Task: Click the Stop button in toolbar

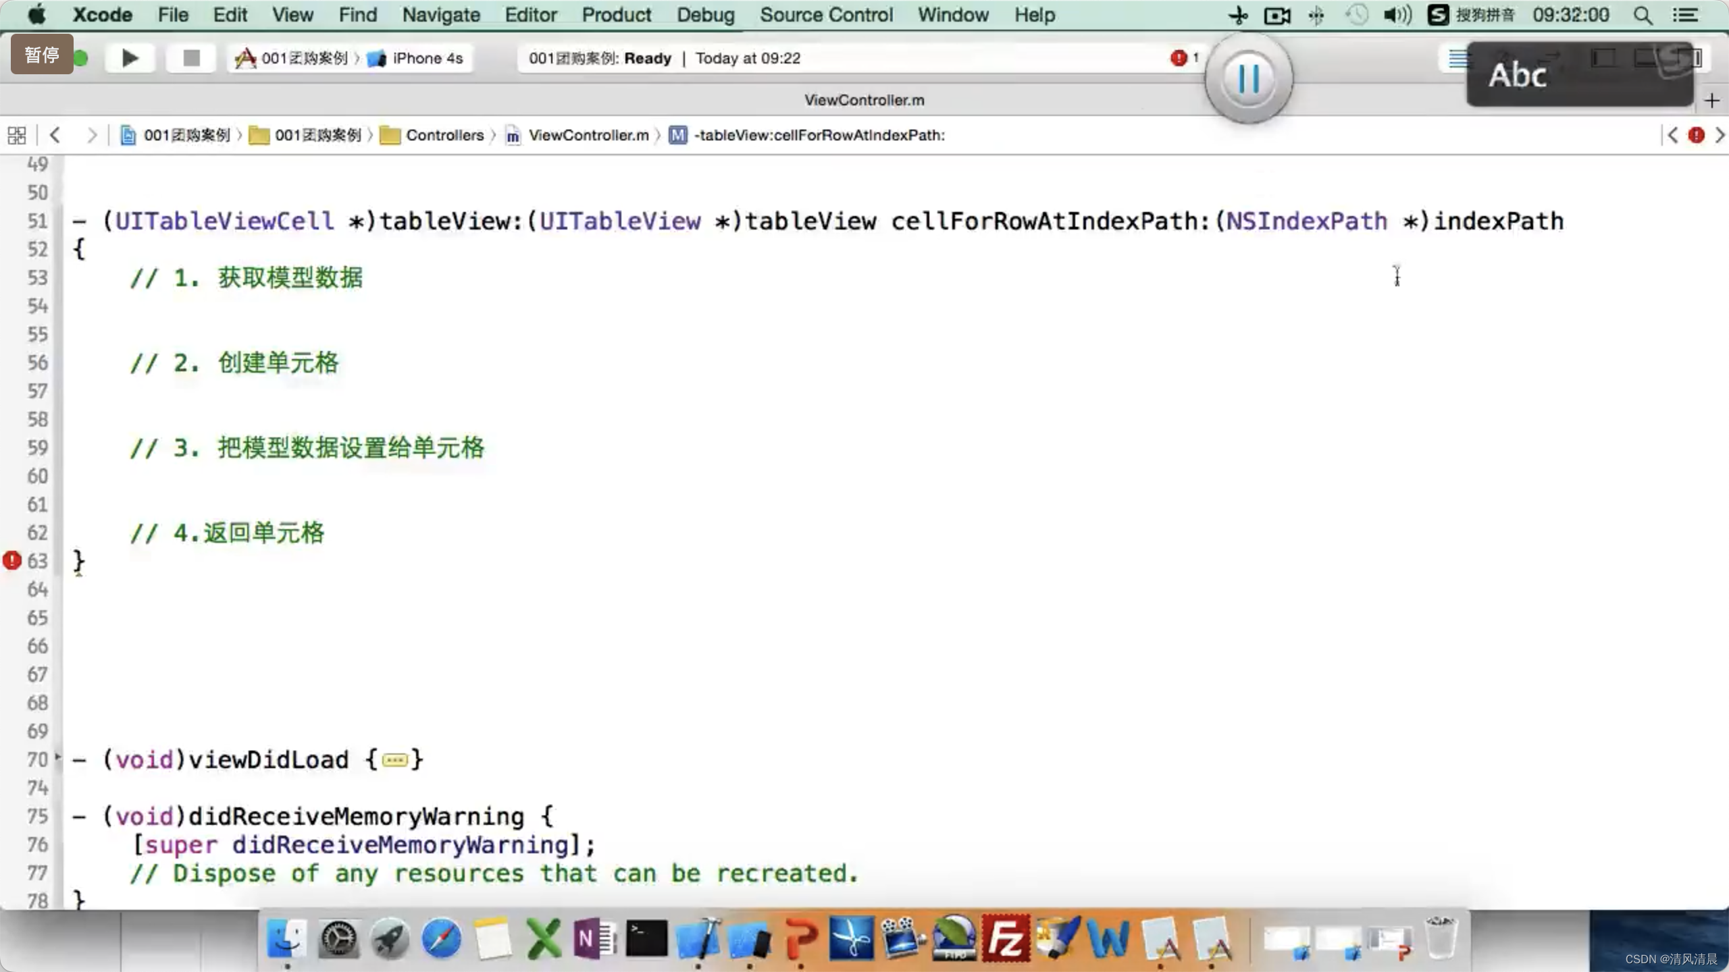Action: point(192,58)
